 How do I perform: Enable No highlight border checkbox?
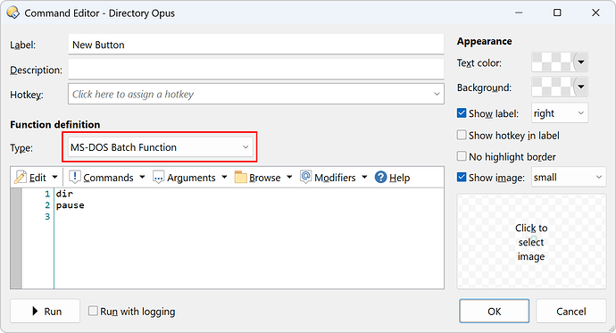pos(462,156)
